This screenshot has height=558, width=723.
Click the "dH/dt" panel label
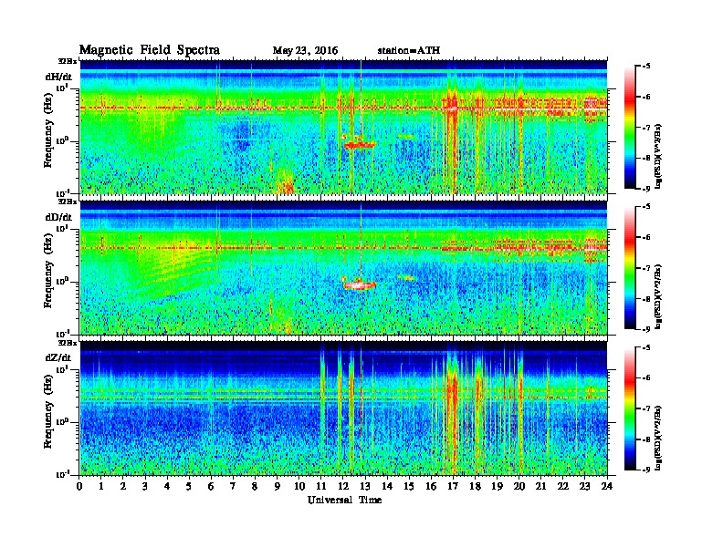click(x=58, y=77)
